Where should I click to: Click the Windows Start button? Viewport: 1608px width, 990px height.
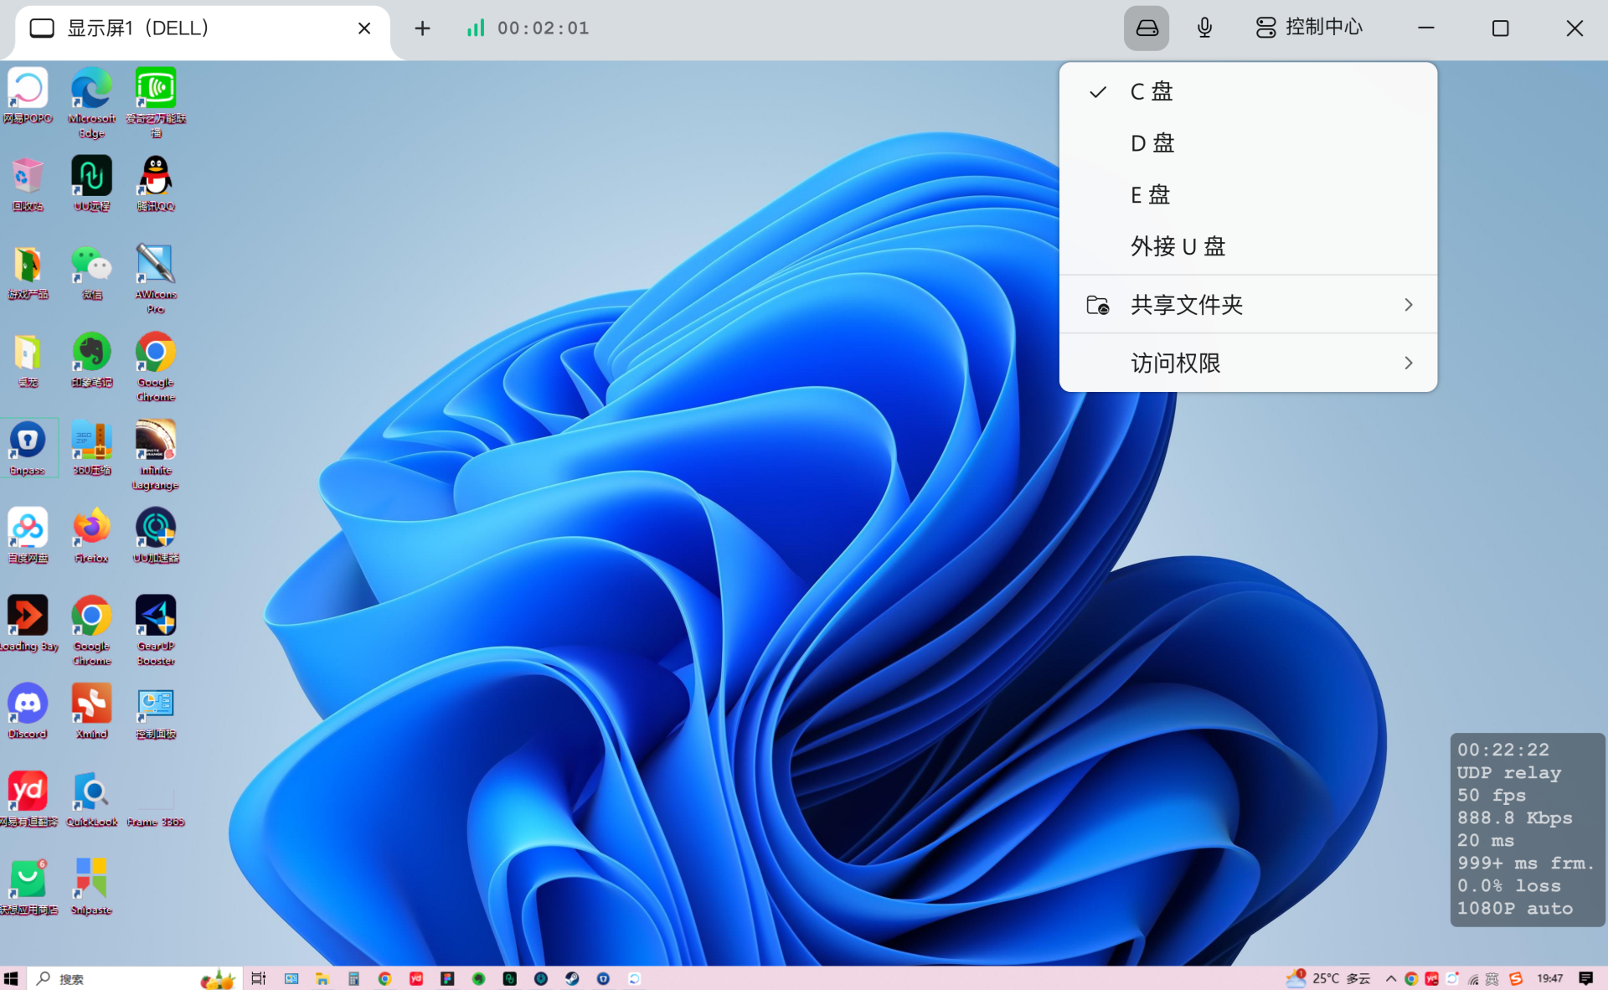11,978
